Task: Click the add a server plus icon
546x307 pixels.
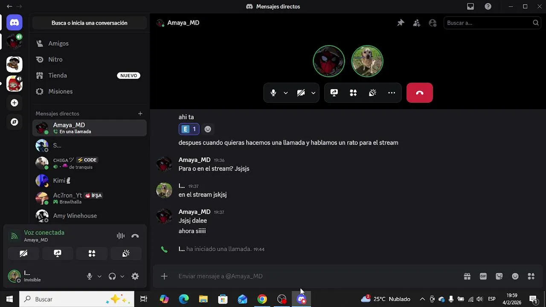Action: (15, 103)
